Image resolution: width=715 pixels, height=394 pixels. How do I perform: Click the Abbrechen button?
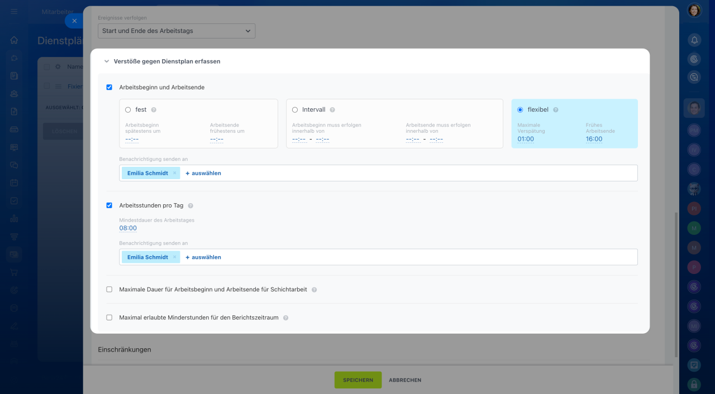pyautogui.click(x=405, y=380)
